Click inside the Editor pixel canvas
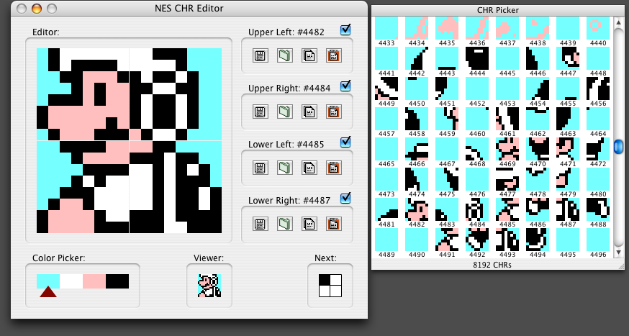This screenshot has height=336, width=629. click(x=129, y=141)
